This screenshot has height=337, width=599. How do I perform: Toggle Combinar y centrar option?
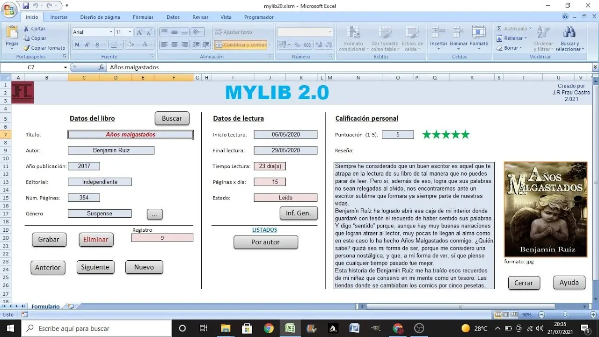pyautogui.click(x=241, y=45)
